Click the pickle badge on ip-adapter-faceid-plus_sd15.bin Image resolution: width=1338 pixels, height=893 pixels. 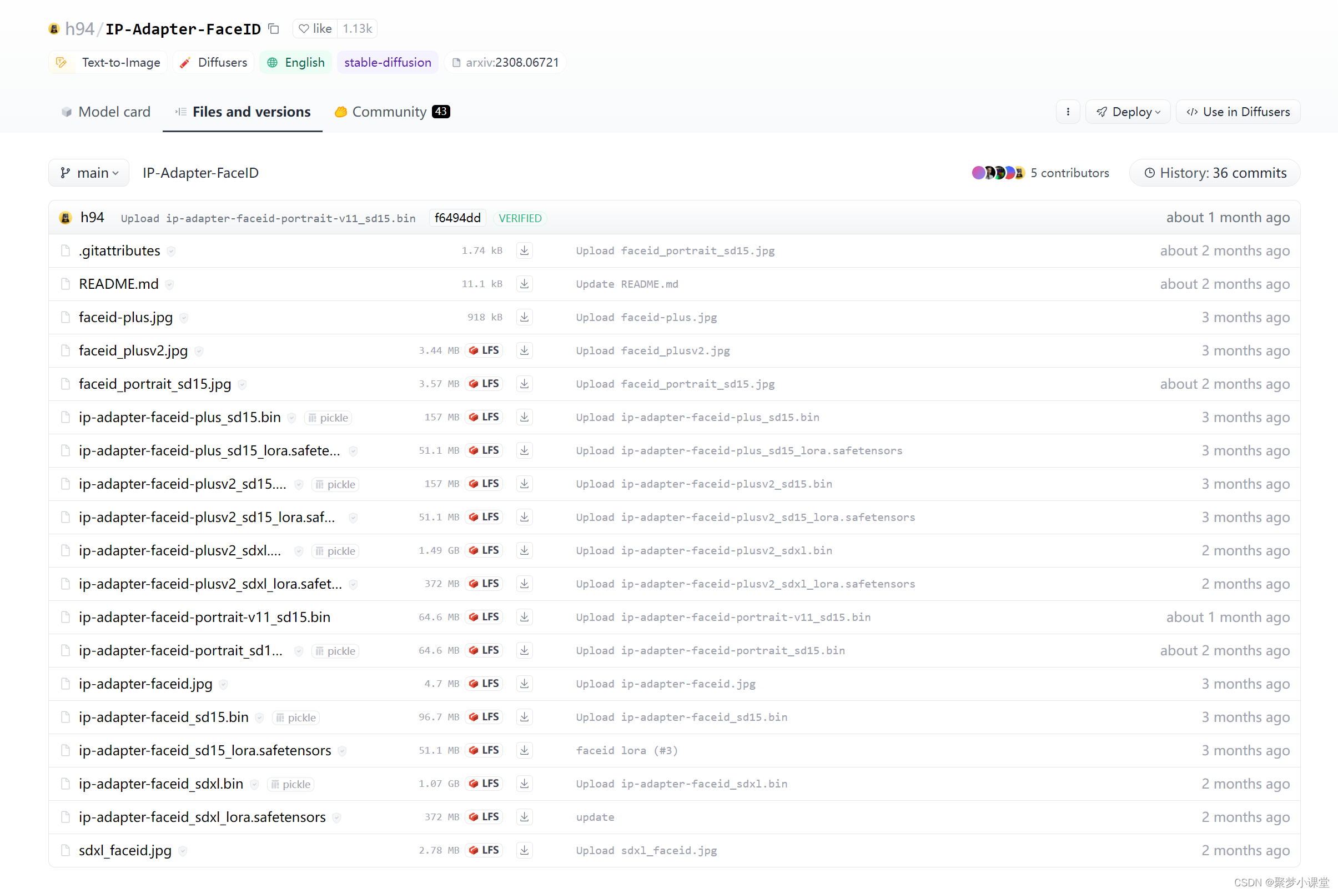[x=328, y=418]
